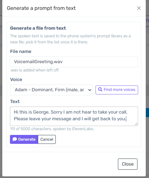
Task: Focus the VoicemailGreeting.wav file name field
Action: [x=74, y=62]
